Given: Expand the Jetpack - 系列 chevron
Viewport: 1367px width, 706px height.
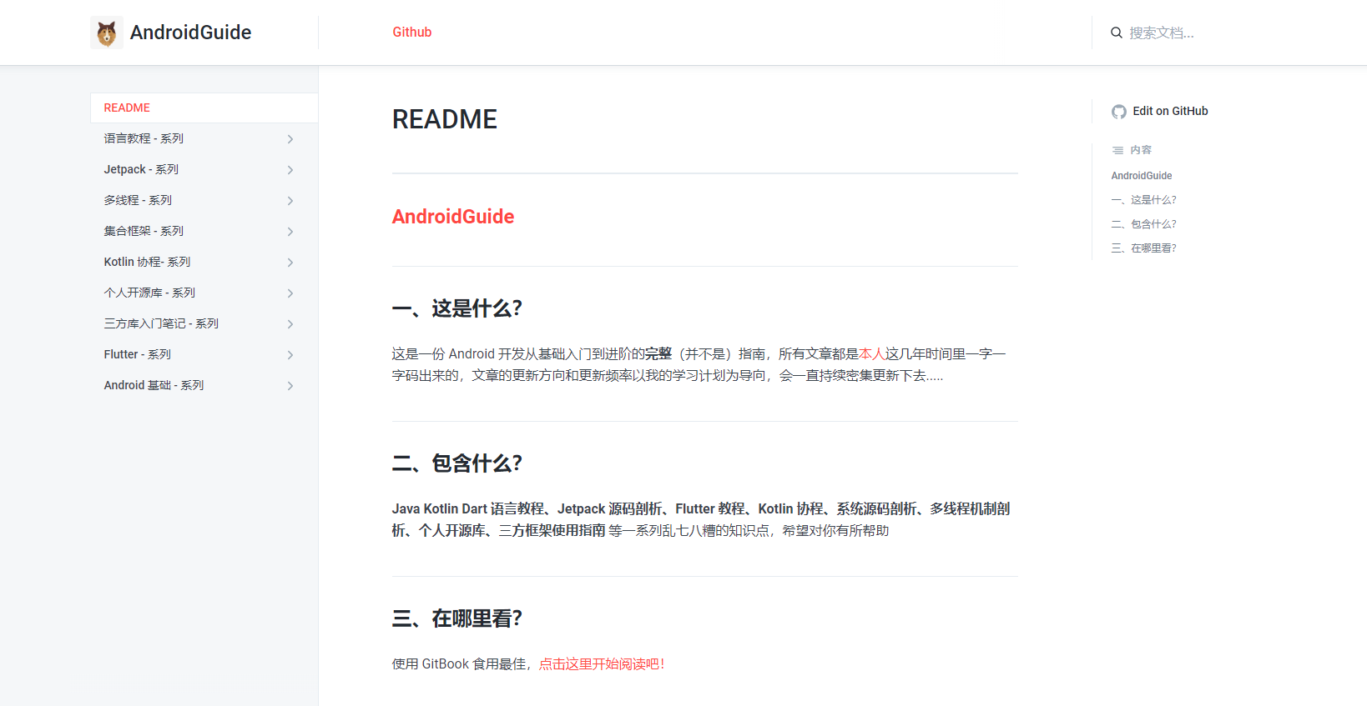Looking at the screenshot, I should pyautogui.click(x=290, y=170).
